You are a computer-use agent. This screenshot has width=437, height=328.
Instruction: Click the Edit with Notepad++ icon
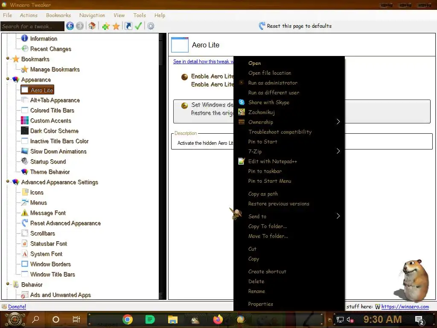242,161
